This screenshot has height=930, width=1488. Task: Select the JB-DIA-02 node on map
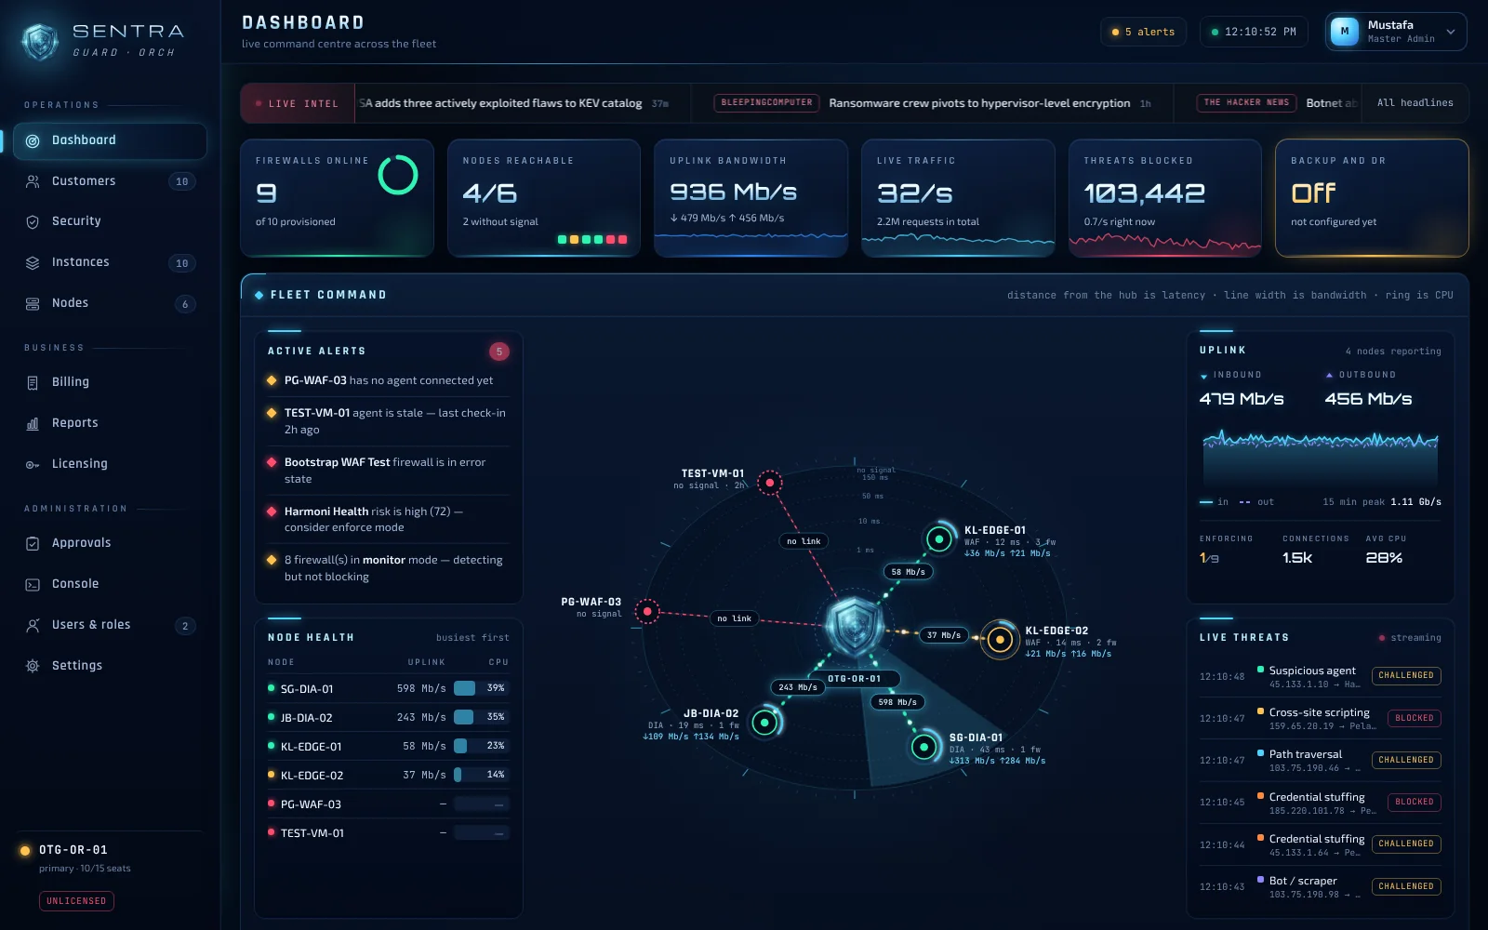[x=765, y=722]
